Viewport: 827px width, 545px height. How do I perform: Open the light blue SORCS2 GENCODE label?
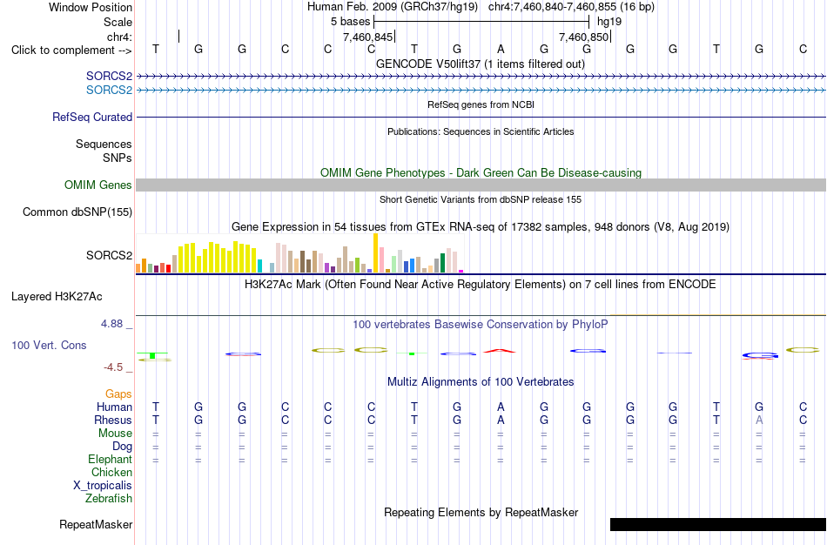pyautogui.click(x=109, y=91)
